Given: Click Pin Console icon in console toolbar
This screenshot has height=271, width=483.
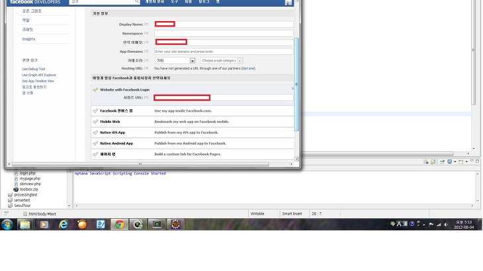Looking at the screenshot, I should pyautogui.click(x=442, y=162).
